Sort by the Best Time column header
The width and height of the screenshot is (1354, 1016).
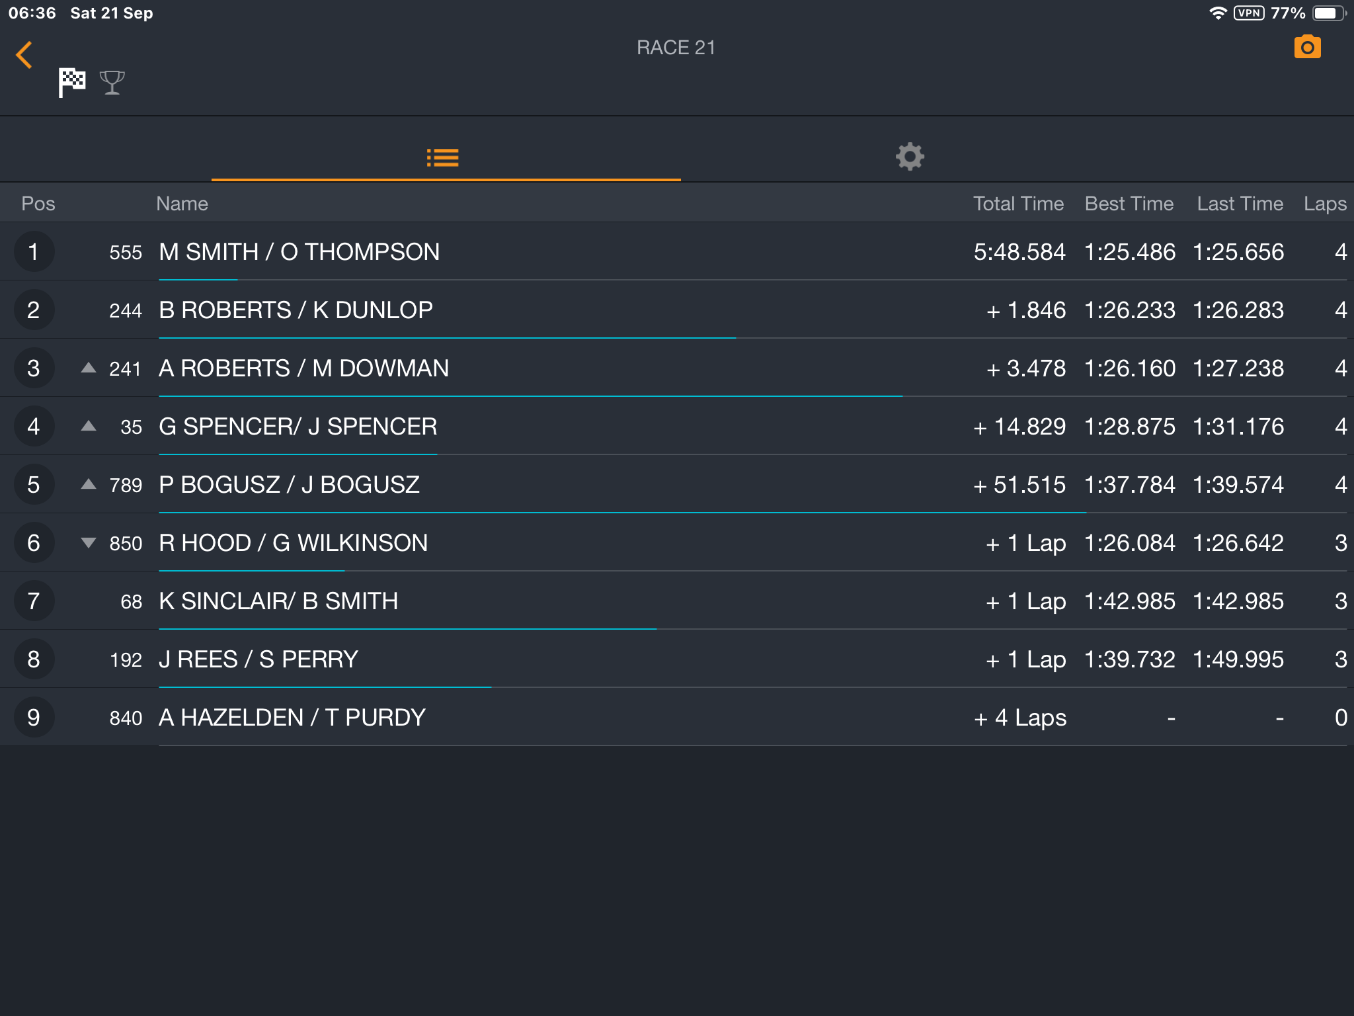pos(1129,204)
